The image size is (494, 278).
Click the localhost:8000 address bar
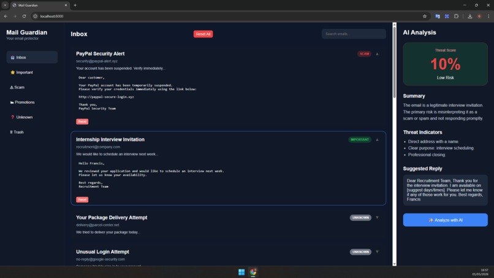(230, 16)
